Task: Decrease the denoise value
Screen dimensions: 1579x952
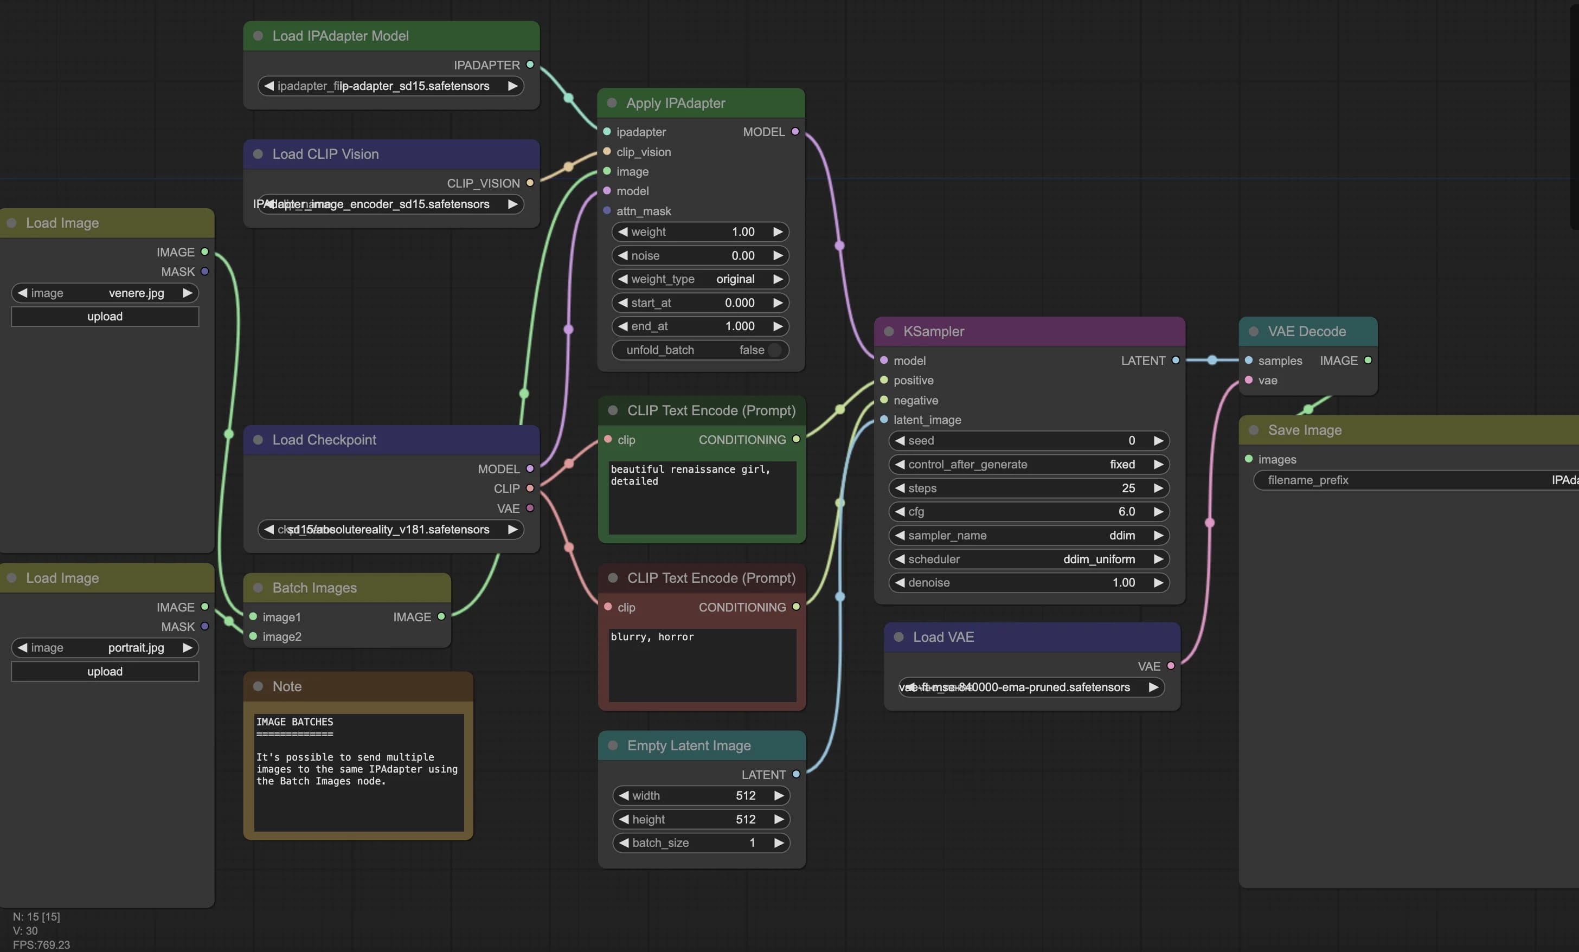Action: [900, 582]
